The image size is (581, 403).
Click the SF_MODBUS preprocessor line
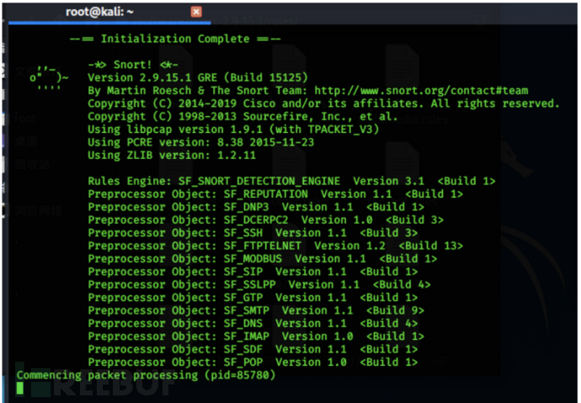tap(263, 259)
